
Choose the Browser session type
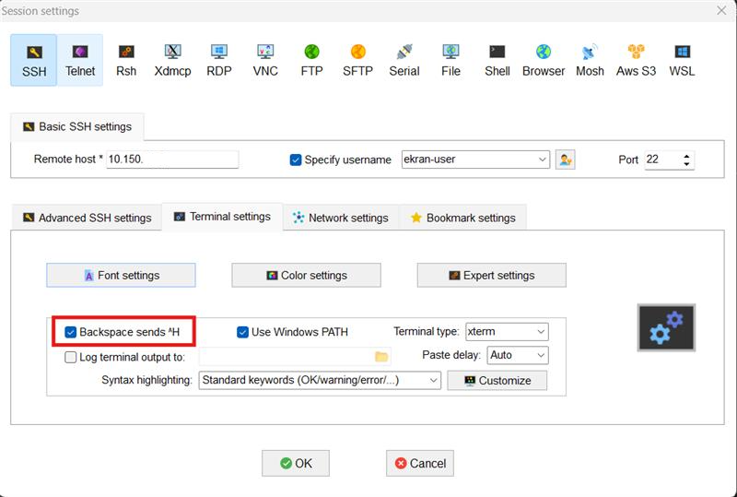tap(544, 60)
